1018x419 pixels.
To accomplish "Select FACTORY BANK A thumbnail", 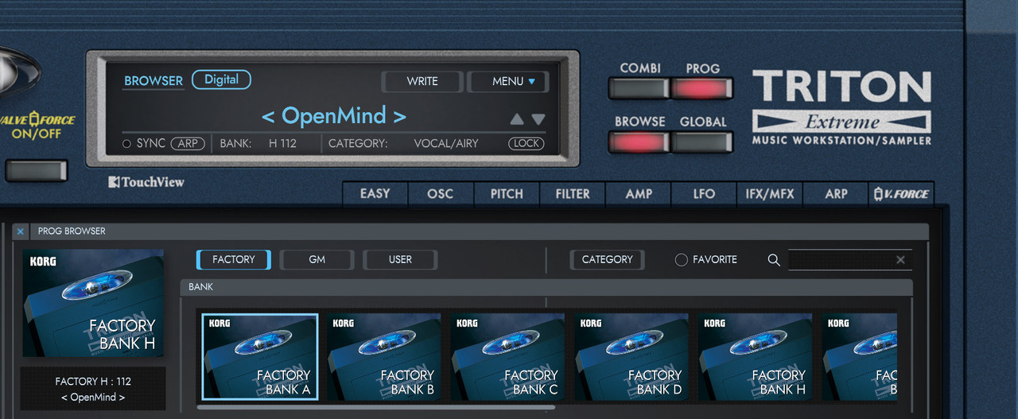I will click(x=260, y=356).
